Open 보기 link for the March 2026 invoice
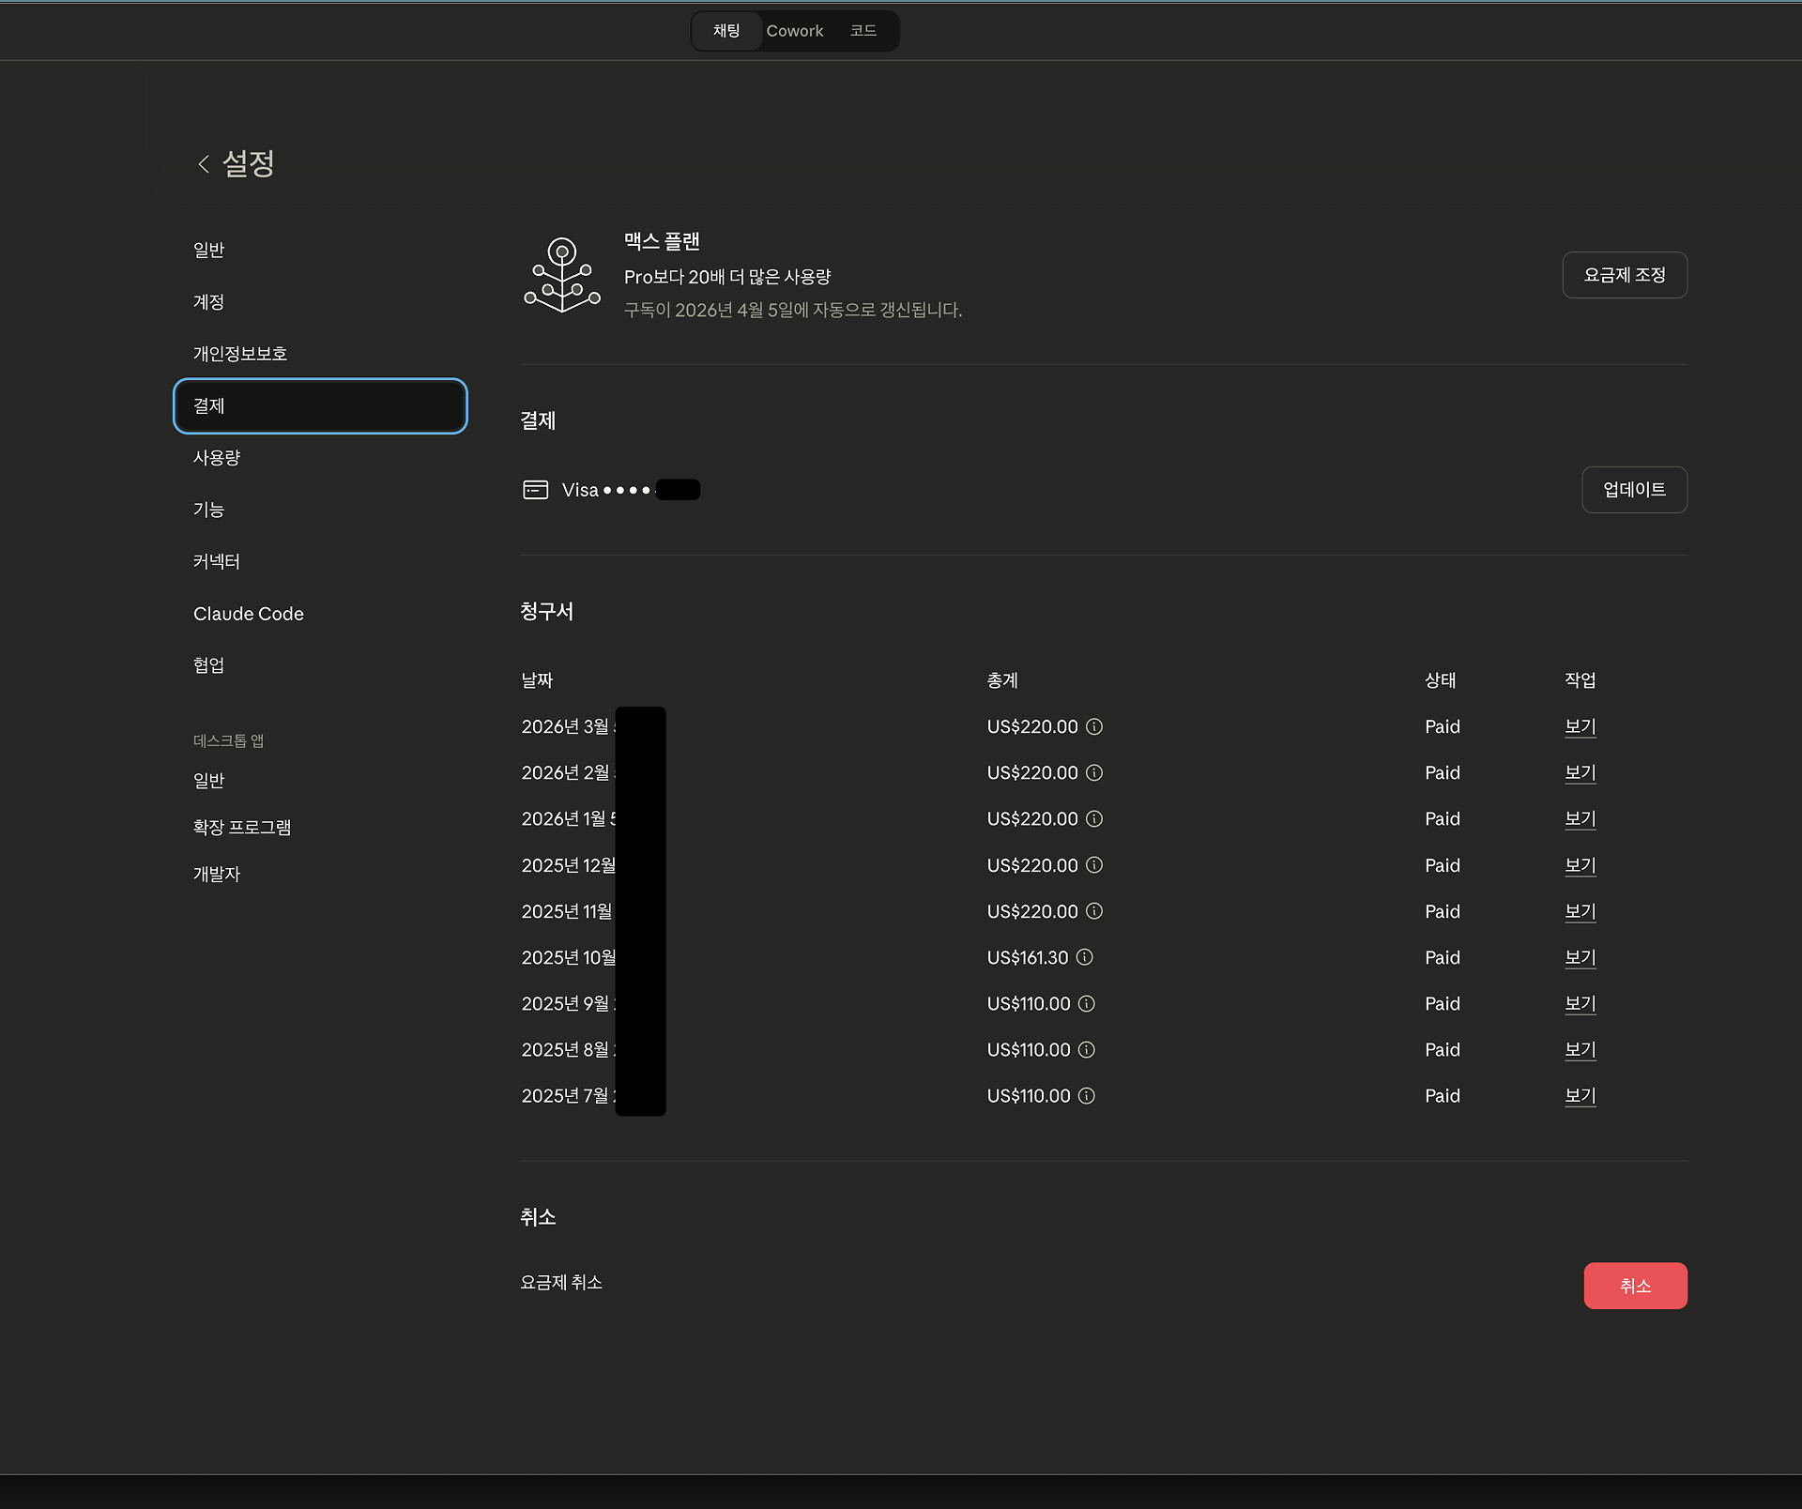The image size is (1802, 1509). coord(1581,726)
